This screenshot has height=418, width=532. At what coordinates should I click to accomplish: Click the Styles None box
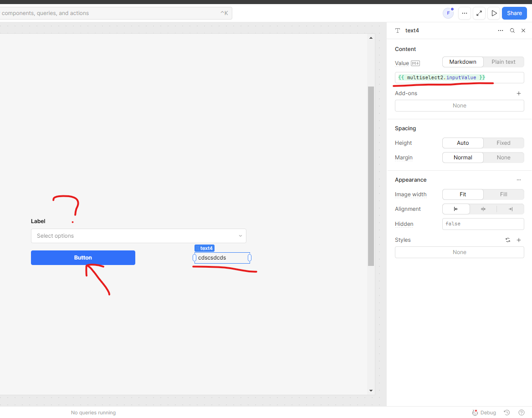[460, 252]
